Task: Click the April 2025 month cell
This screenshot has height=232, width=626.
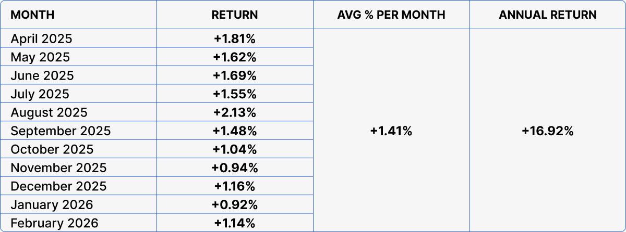Action: pyautogui.click(x=41, y=38)
